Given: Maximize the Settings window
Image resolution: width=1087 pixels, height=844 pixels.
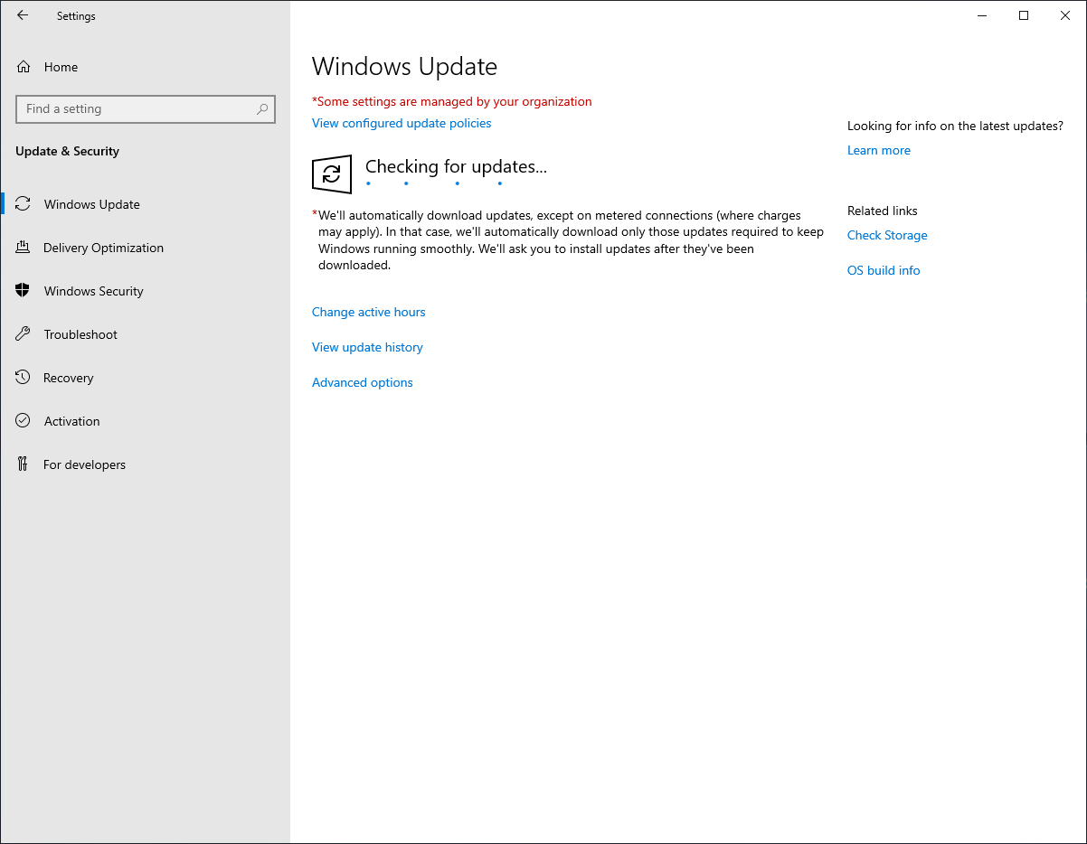Looking at the screenshot, I should 1024,15.
